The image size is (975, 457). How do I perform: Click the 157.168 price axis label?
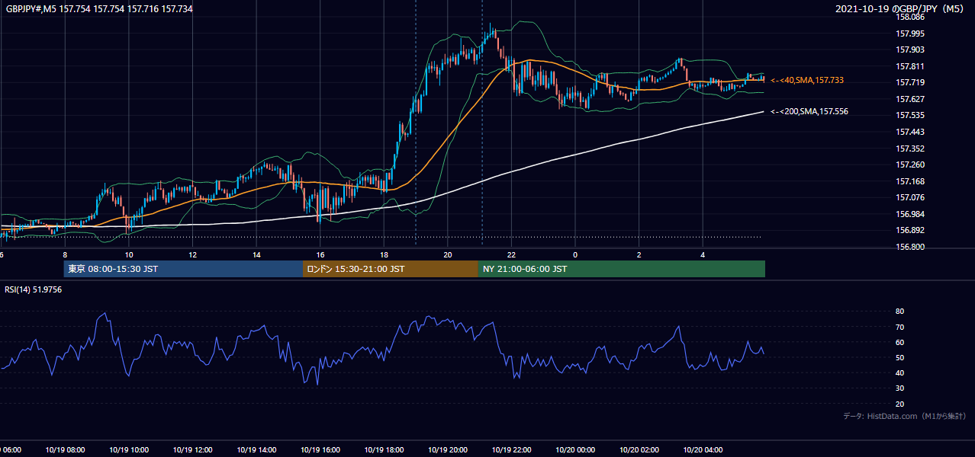point(911,181)
